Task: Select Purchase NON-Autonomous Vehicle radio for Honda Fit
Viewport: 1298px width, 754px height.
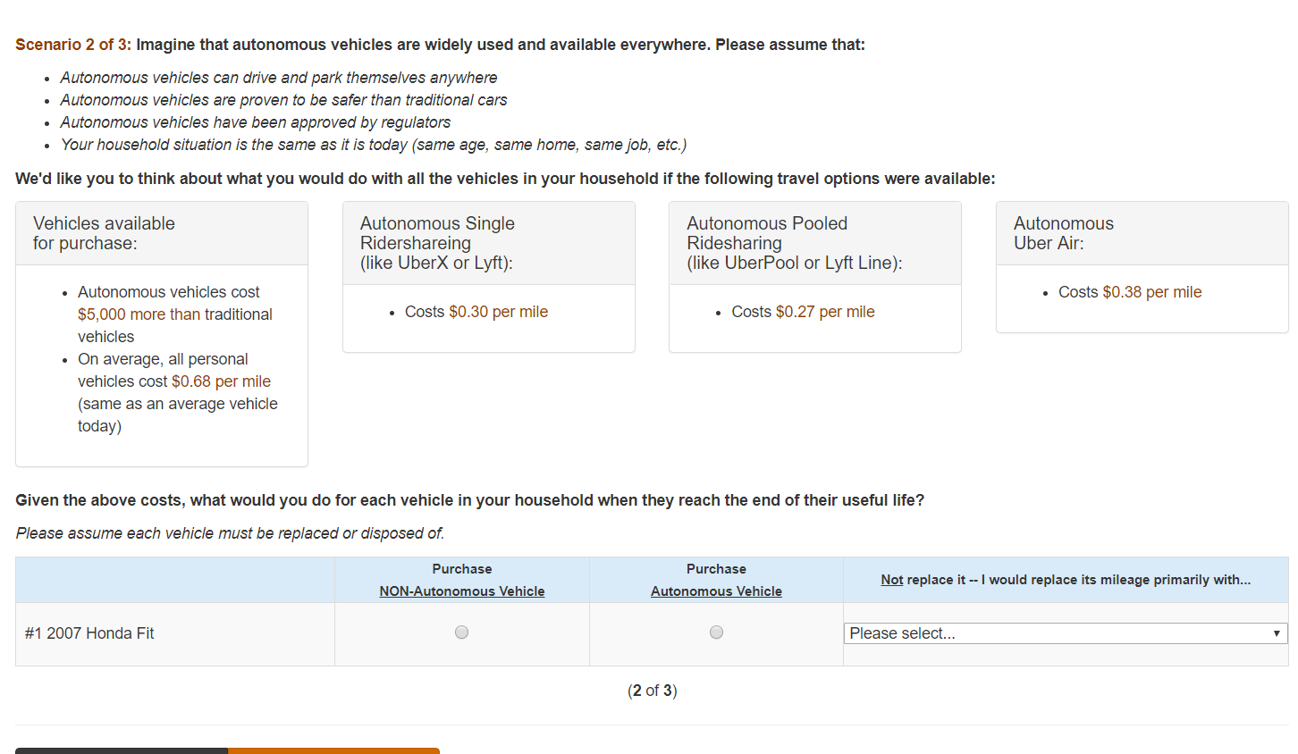Action: coord(461,633)
